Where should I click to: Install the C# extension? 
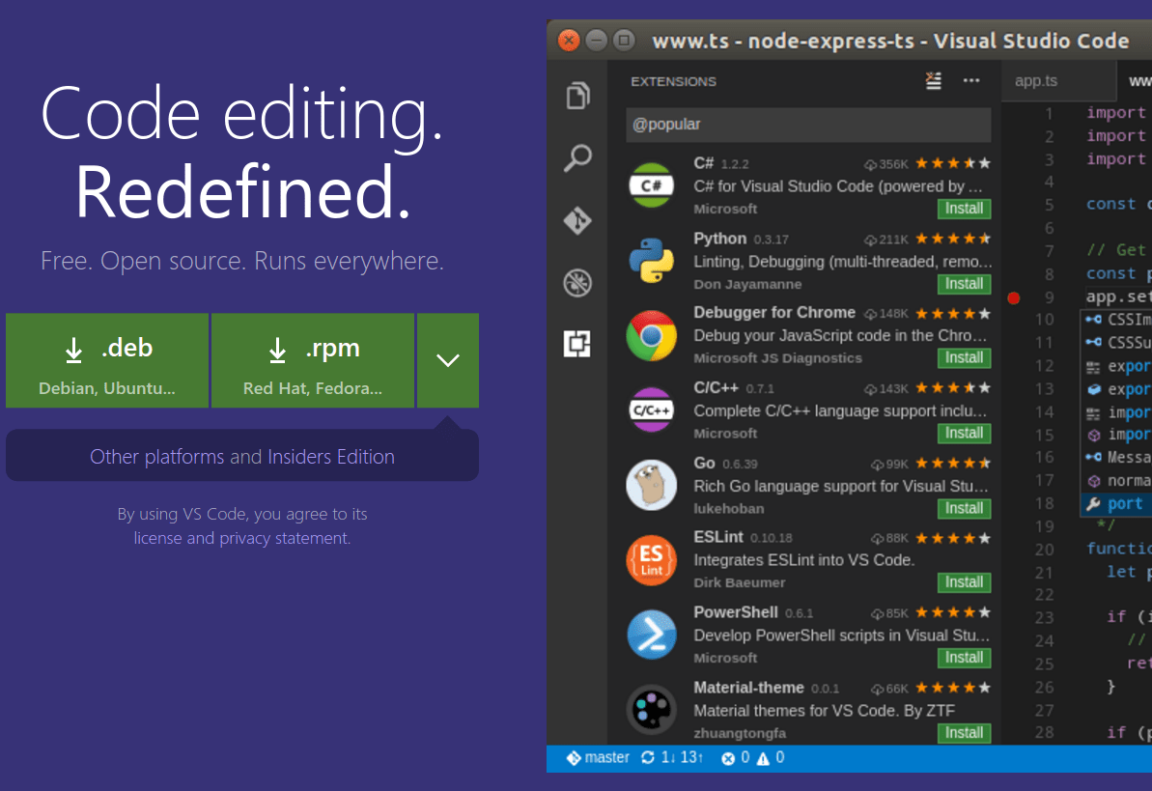pos(964,209)
